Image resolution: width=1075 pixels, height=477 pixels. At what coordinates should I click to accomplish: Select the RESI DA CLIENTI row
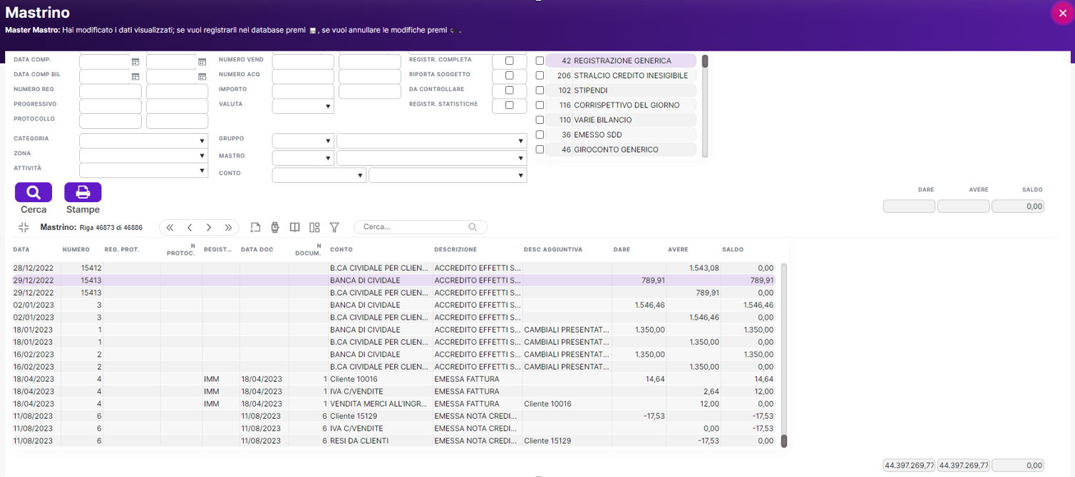pyautogui.click(x=394, y=441)
